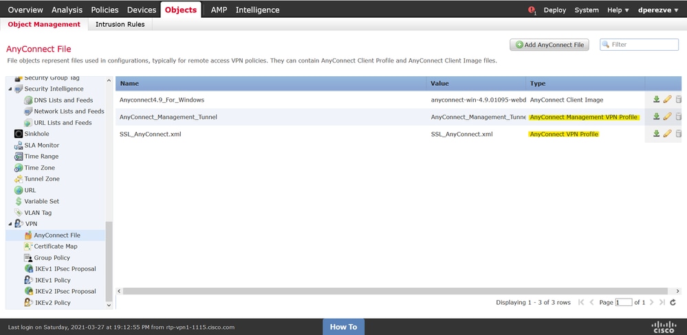Select the URL item in sidebar
This screenshot has width=687, height=335.
[x=30, y=190]
